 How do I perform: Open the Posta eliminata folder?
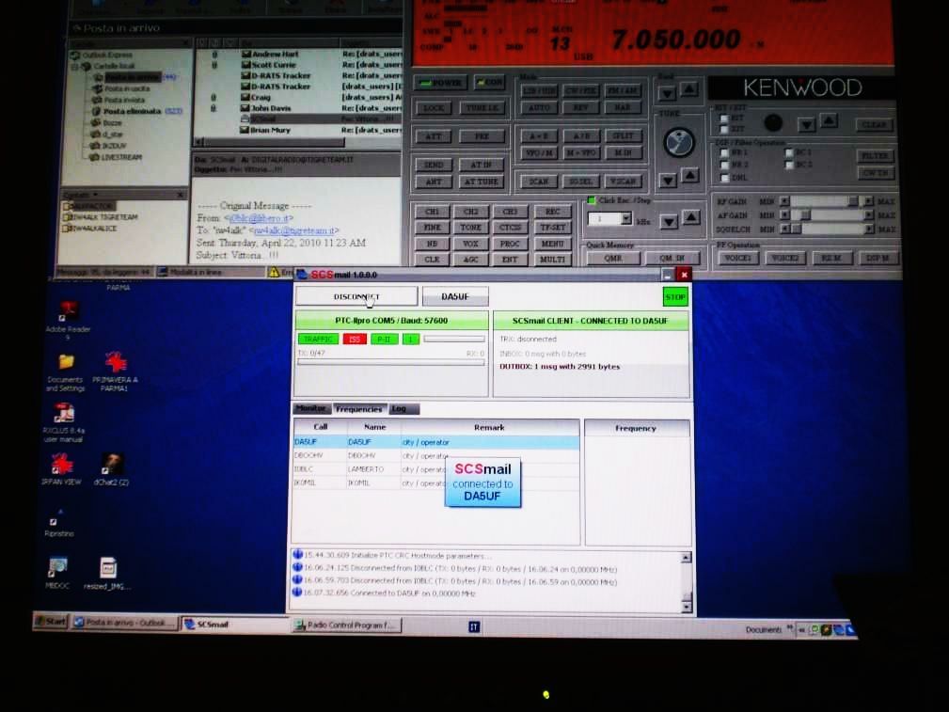(x=132, y=111)
